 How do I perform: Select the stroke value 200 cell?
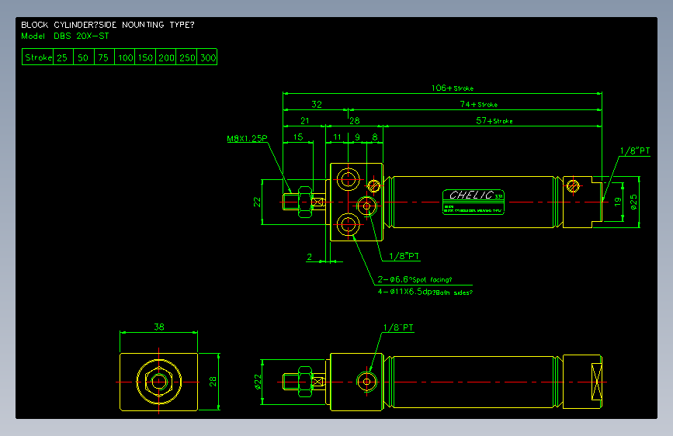coord(166,57)
